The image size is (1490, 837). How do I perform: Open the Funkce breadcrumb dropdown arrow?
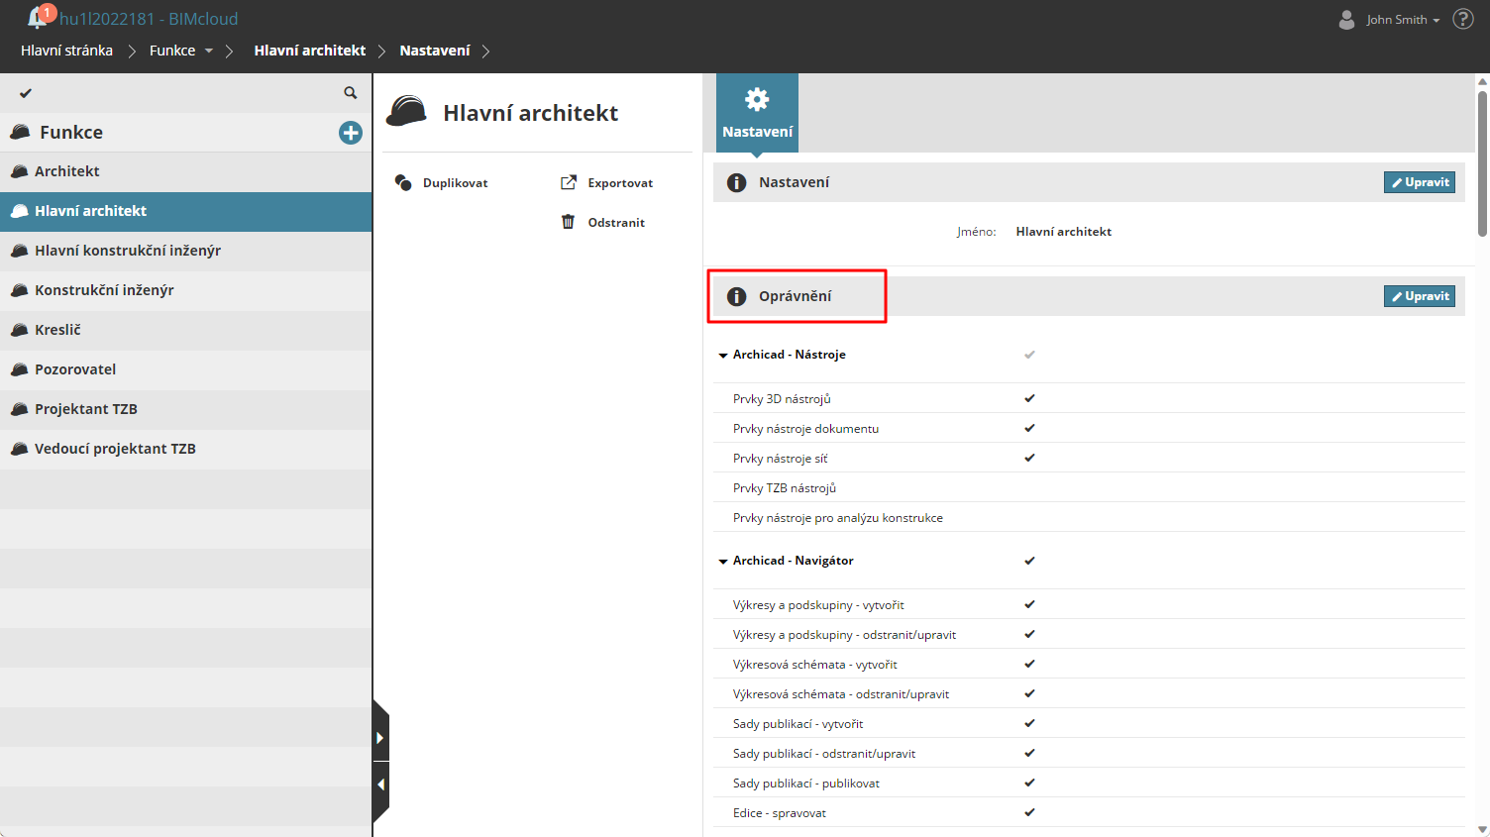tap(209, 51)
